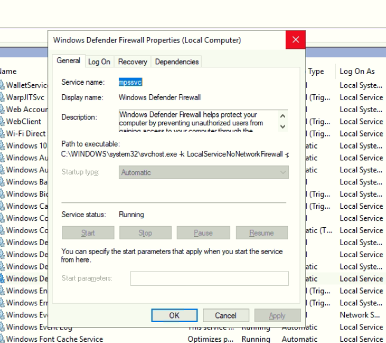This screenshot has width=386, height=343.
Task: Select the General tab
Action: click(69, 61)
